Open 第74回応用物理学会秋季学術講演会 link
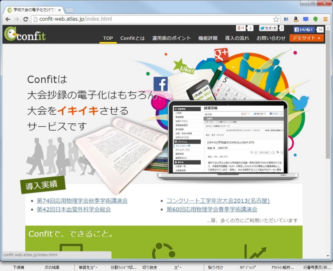Viewport: 333px width, 271px height. 82,201
